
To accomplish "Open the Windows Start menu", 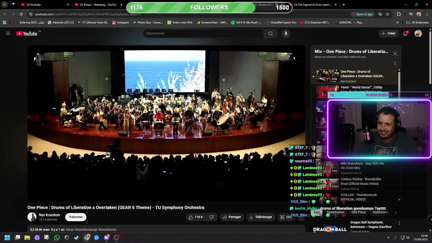I will pos(7,238).
